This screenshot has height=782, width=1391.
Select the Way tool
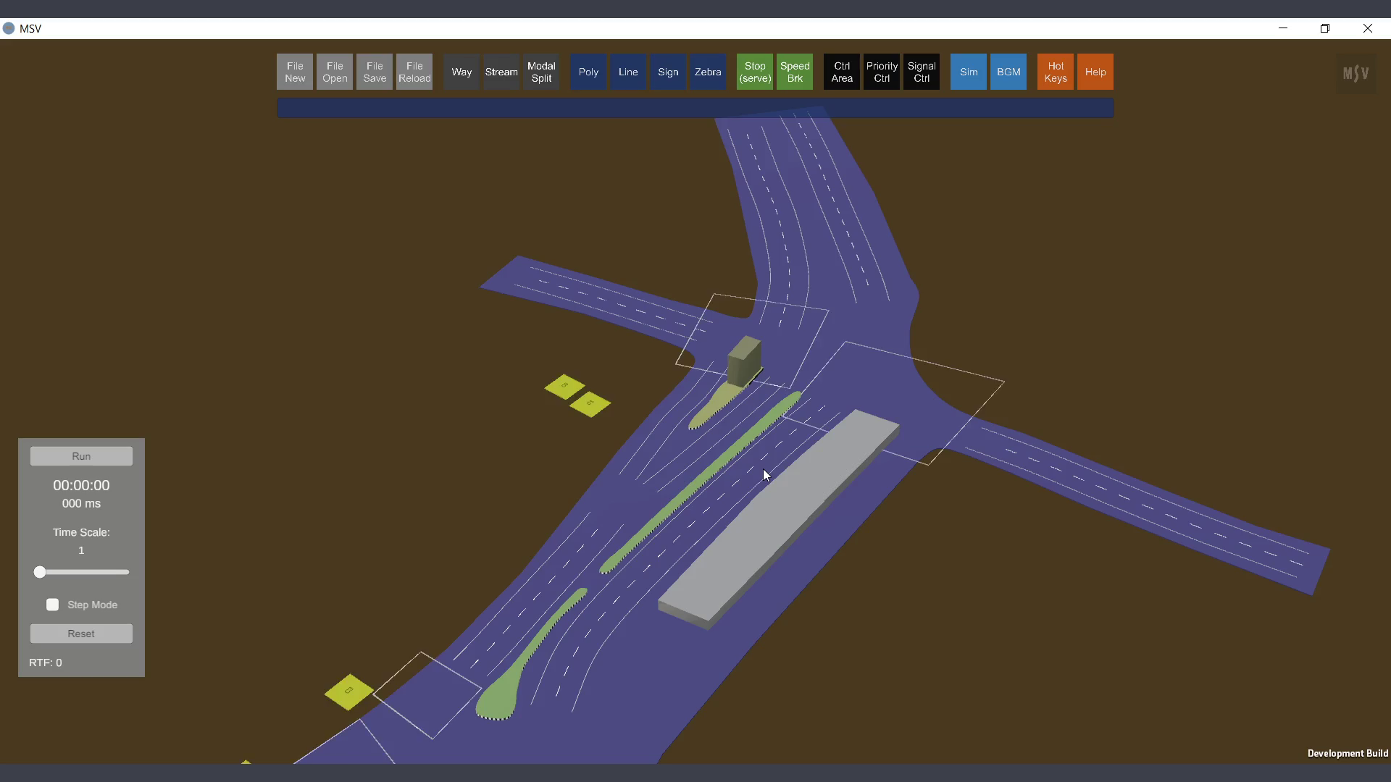click(461, 72)
